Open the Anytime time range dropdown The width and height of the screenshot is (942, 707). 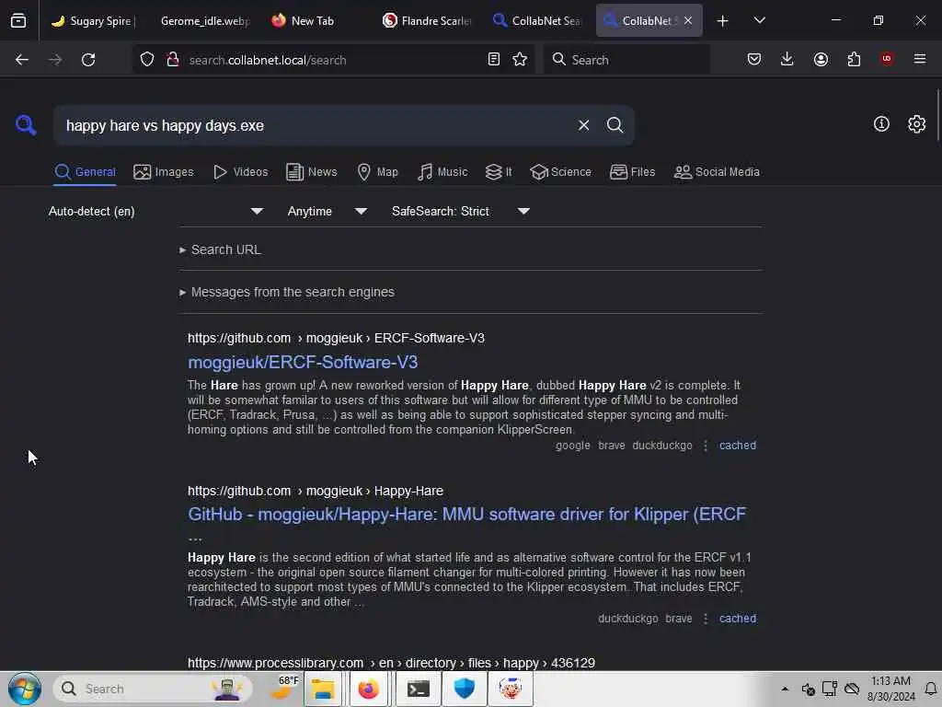[x=327, y=211]
